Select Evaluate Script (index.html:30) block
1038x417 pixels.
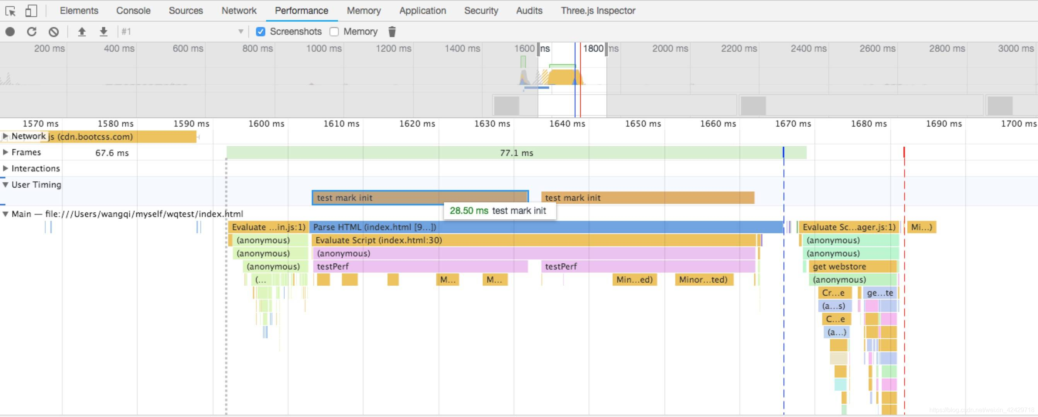534,241
